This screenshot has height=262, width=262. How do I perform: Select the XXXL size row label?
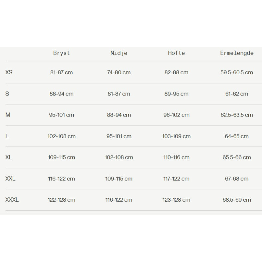12,200
